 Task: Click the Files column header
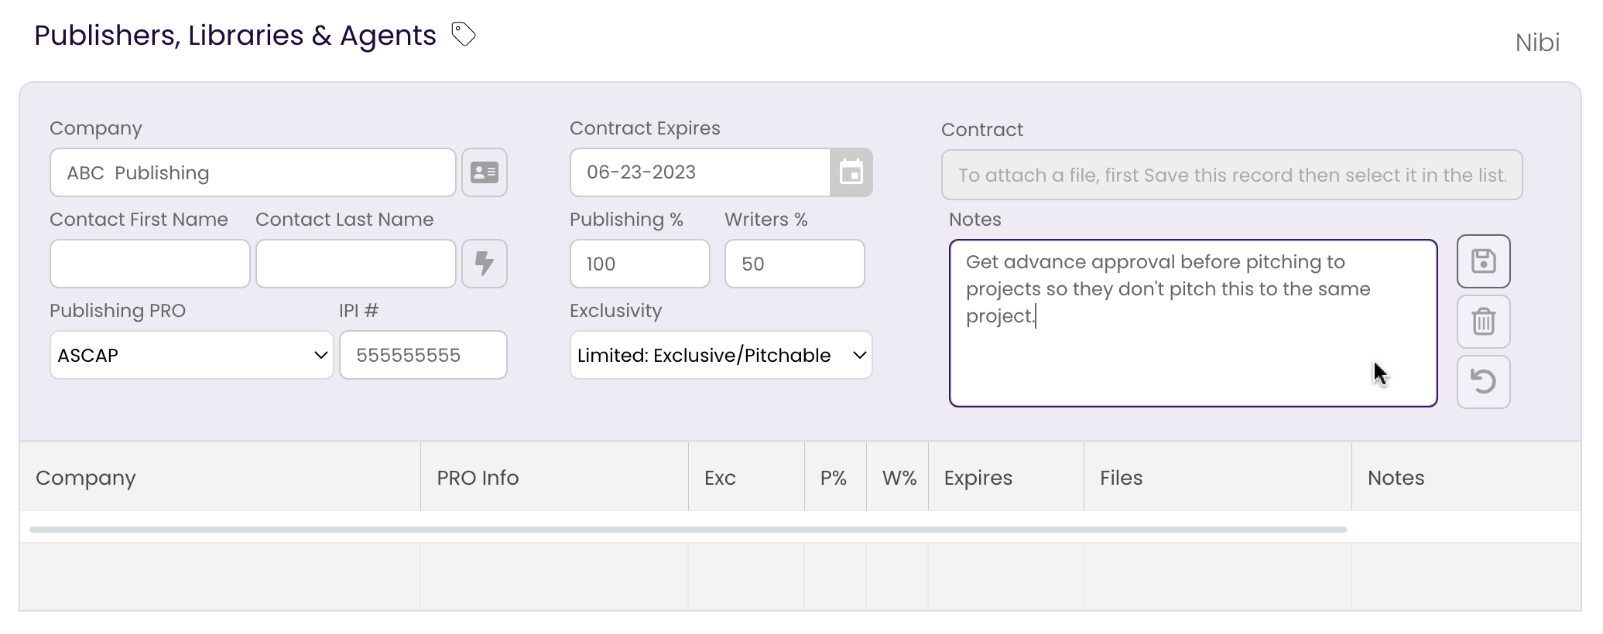(1218, 477)
